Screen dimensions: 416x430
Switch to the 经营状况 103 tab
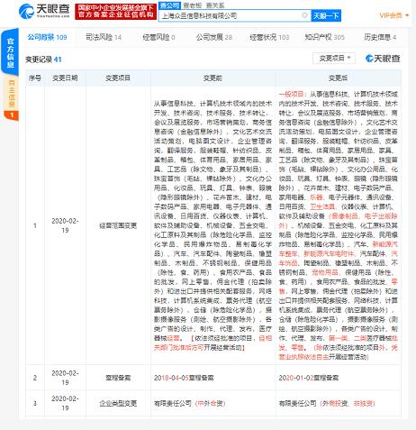269,37
